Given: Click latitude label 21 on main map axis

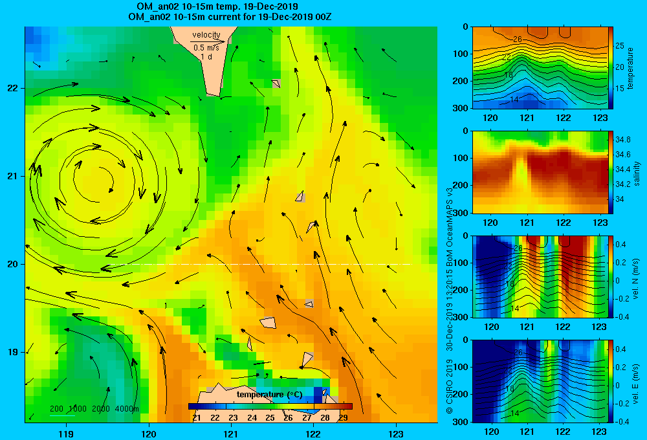Looking at the screenshot, I should (12, 176).
